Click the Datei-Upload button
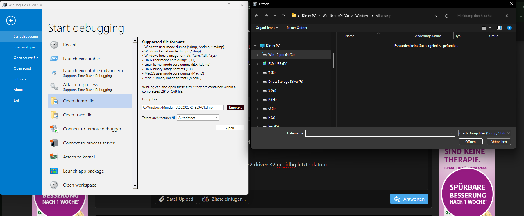Image resolution: width=524 pixels, height=216 pixels. 176,199
